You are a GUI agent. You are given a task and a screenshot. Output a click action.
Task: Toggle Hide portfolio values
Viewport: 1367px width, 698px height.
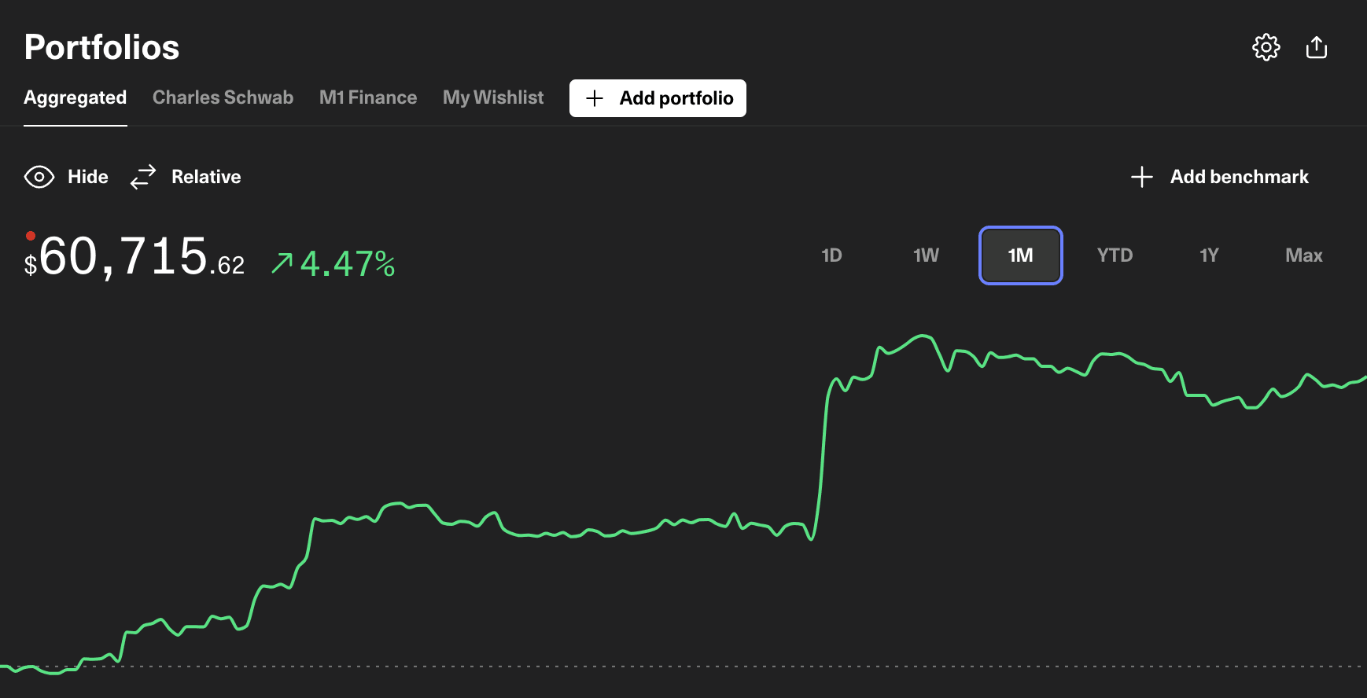pos(87,177)
